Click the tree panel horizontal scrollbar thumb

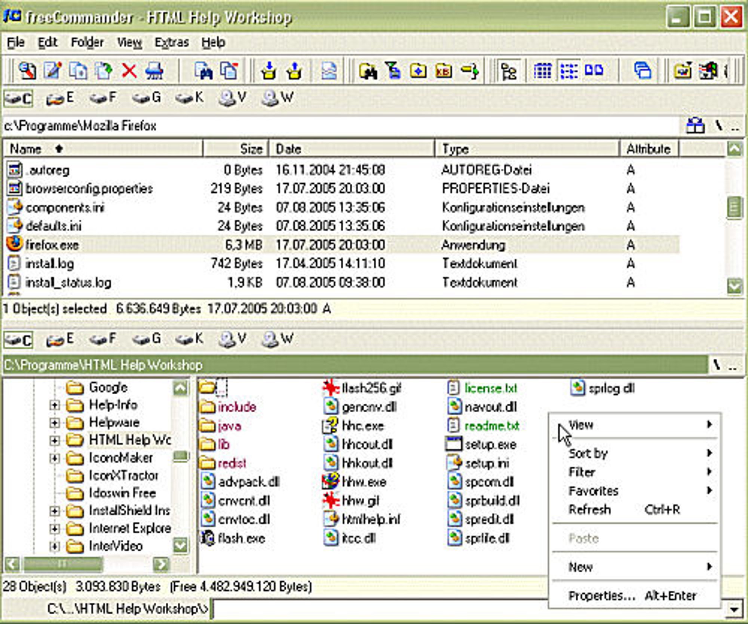click(x=63, y=564)
